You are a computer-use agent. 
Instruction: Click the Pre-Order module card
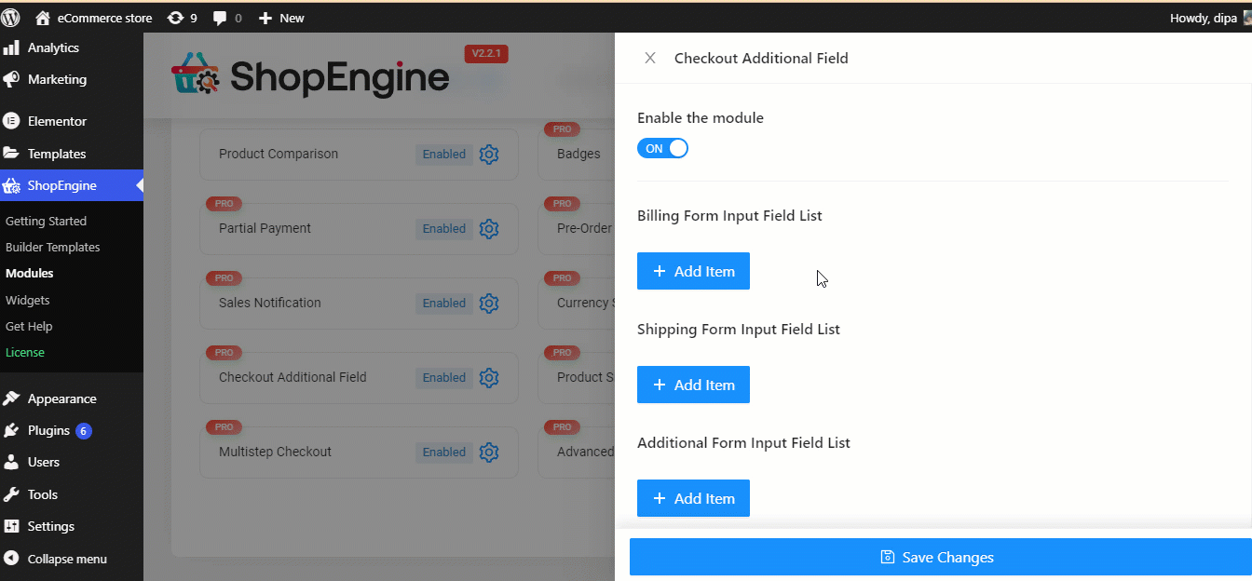(577, 229)
